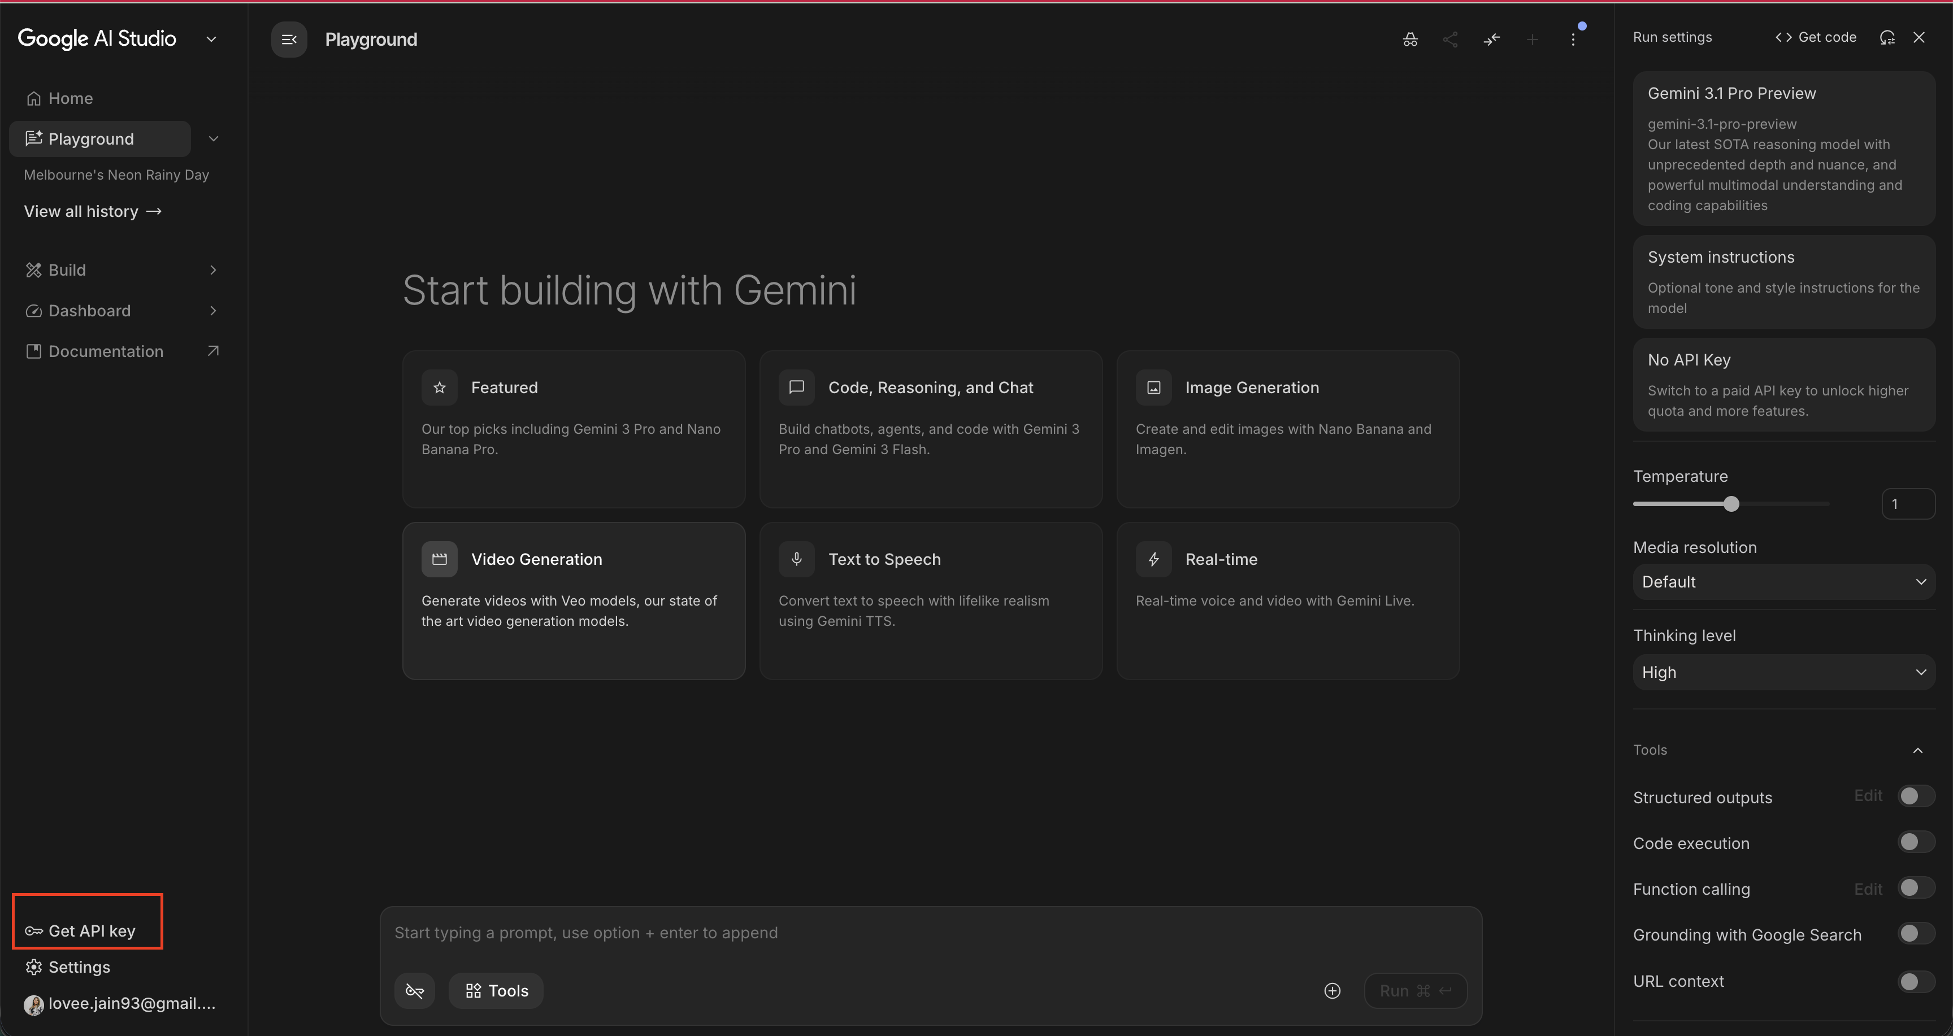Screen dimensions: 1953x1036
Task: Open the Dashboard section
Action: click(x=89, y=311)
